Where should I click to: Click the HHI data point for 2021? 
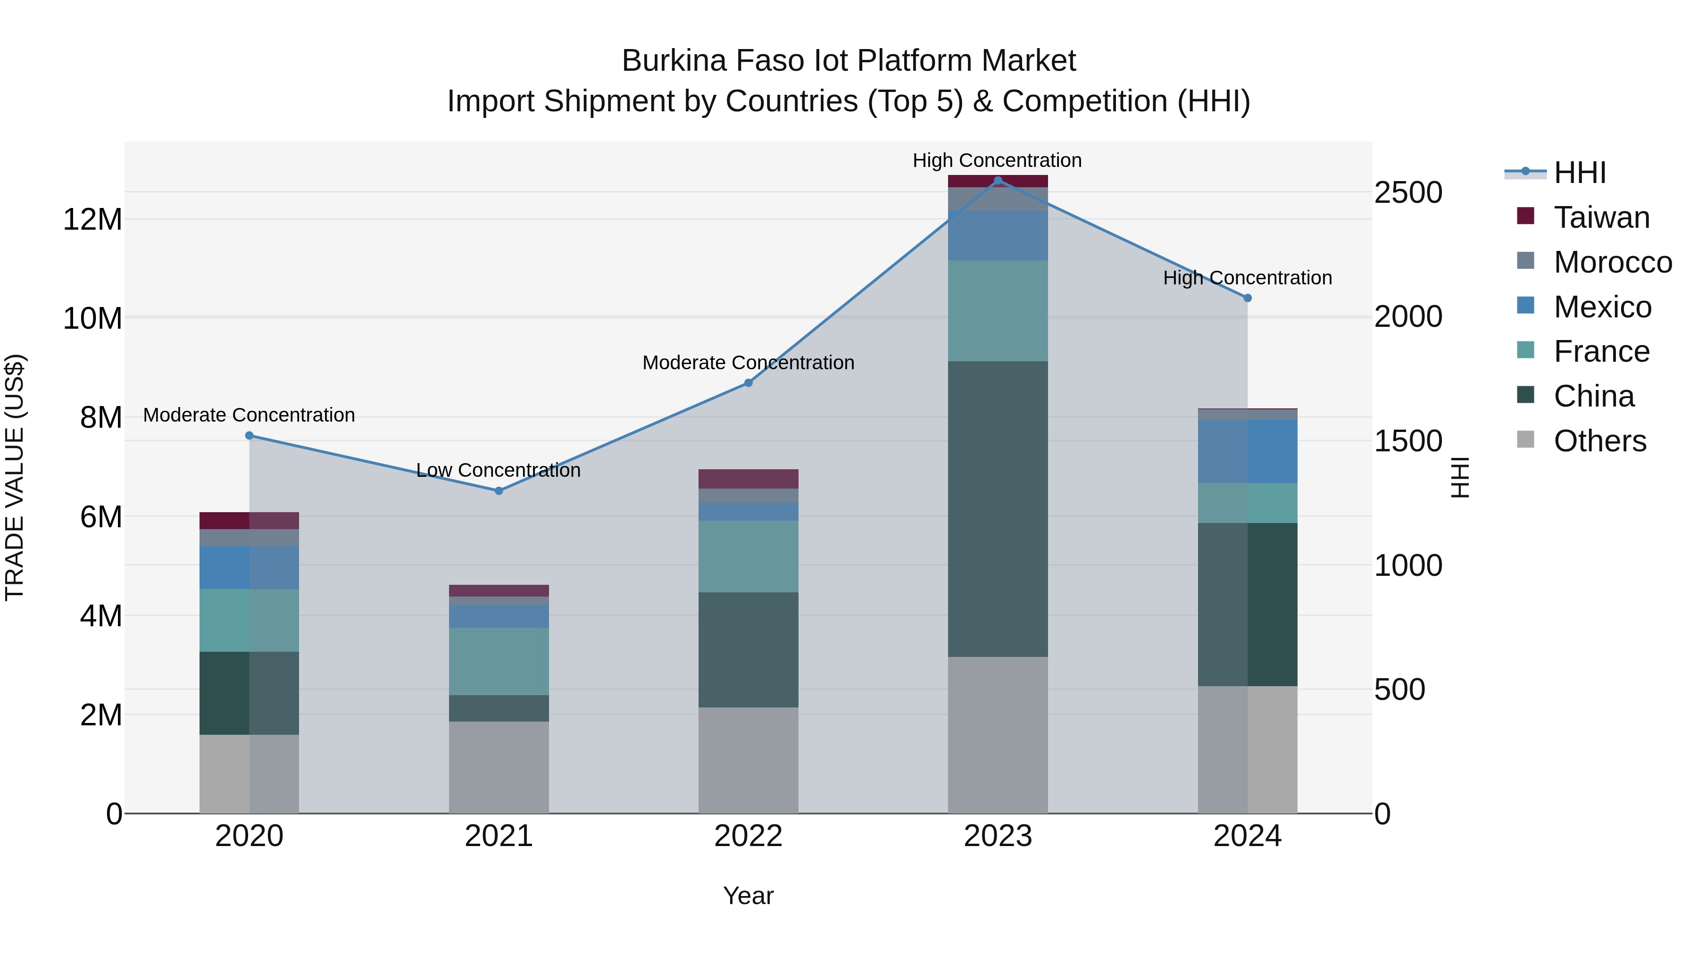coord(499,491)
